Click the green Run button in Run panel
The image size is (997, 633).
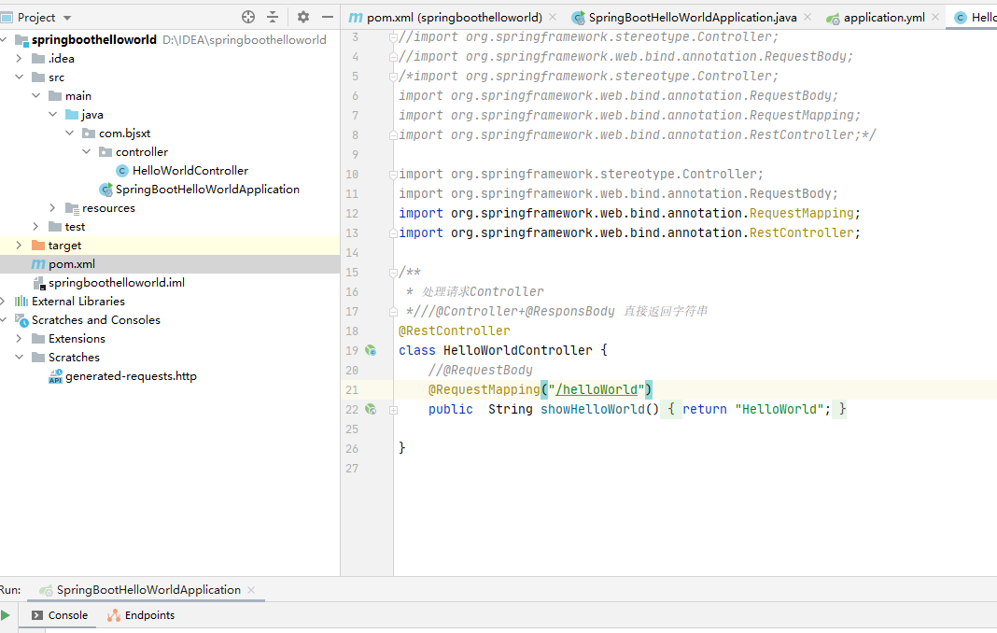tap(5, 615)
